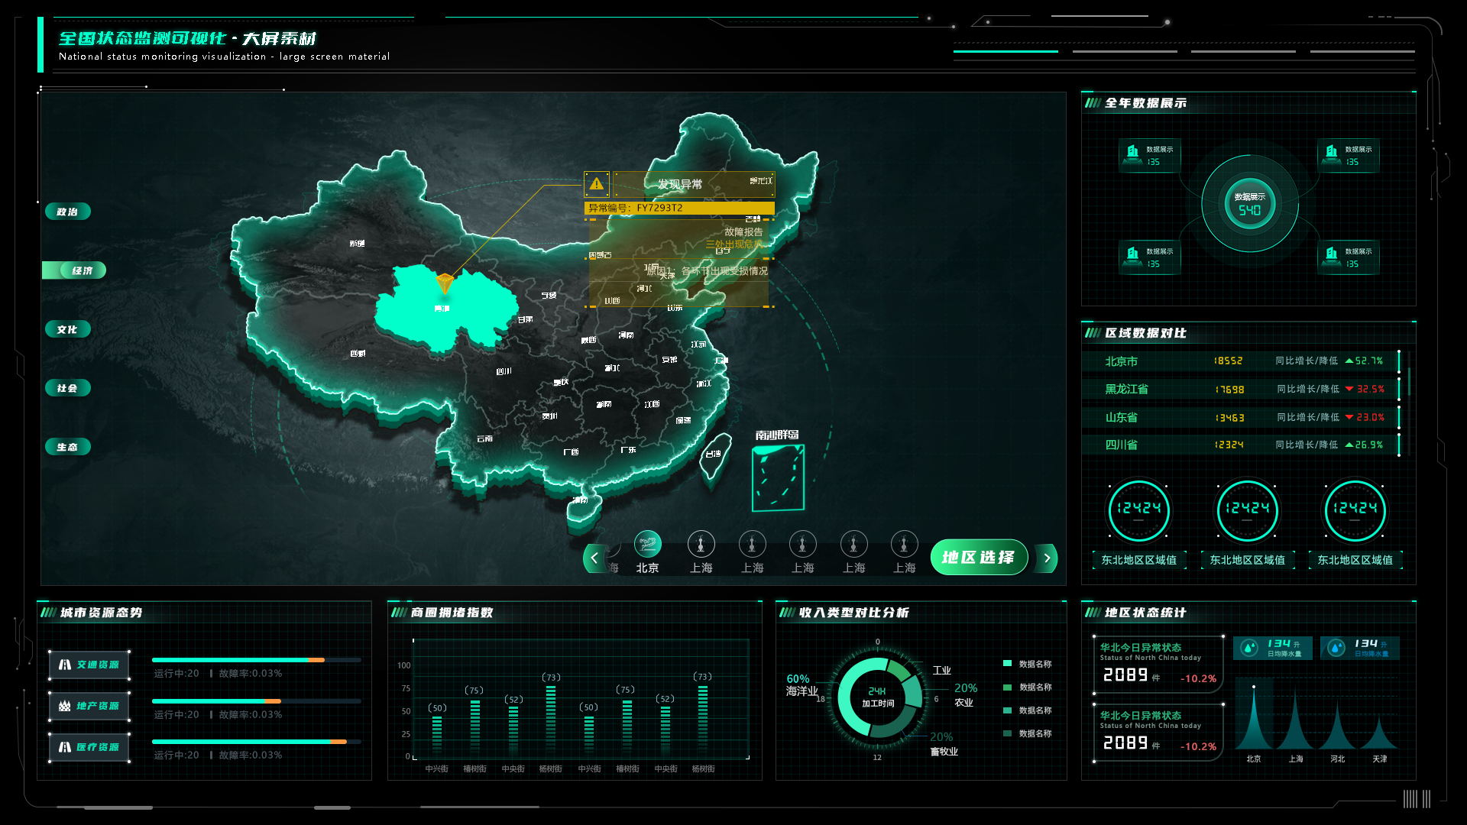Toggle the 文化 category pill
Screen dimensions: 1467x825
coord(67,329)
